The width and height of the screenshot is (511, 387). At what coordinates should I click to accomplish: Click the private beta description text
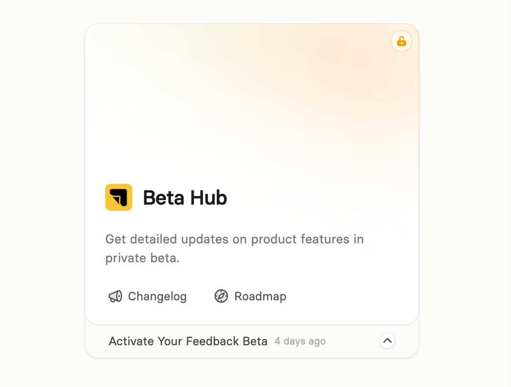click(x=234, y=248)
